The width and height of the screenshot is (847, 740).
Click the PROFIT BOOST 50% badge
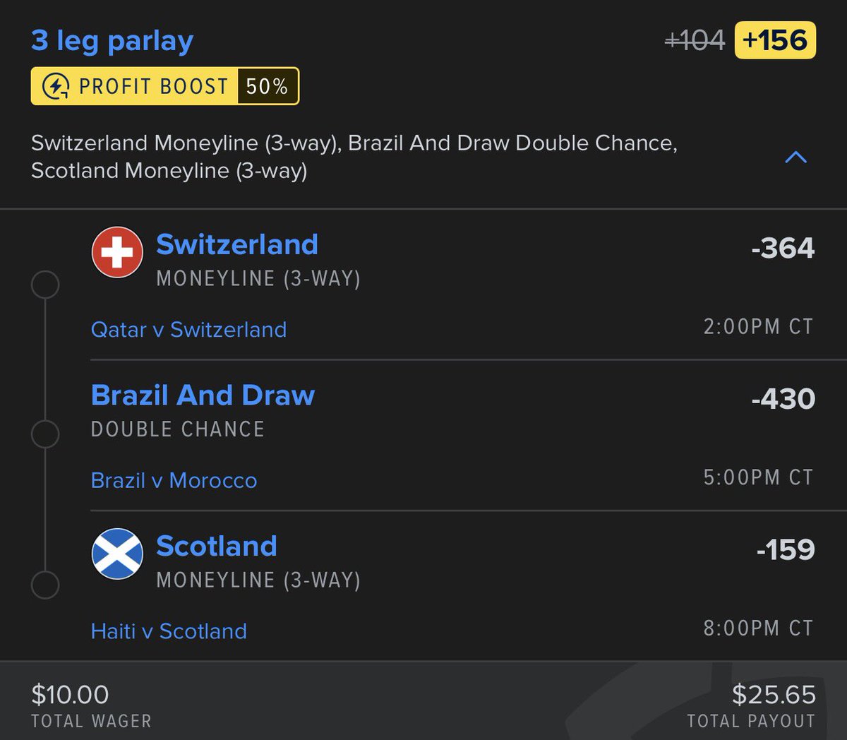(x=165, y=86)
